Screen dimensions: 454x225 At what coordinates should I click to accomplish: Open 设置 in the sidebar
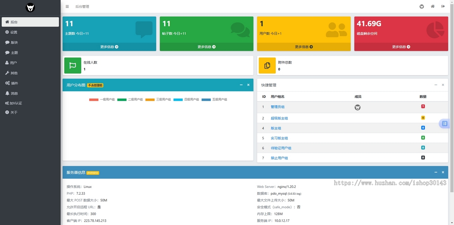pyautogui.click(x=14, y=32)
